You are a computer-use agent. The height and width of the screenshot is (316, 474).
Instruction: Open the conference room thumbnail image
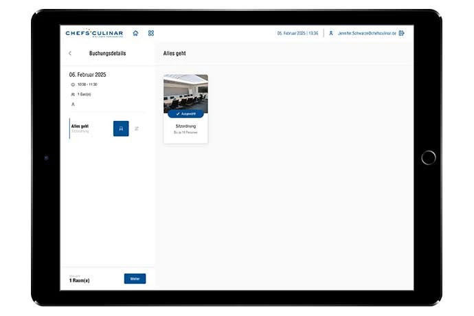click(x=185, y=92)
